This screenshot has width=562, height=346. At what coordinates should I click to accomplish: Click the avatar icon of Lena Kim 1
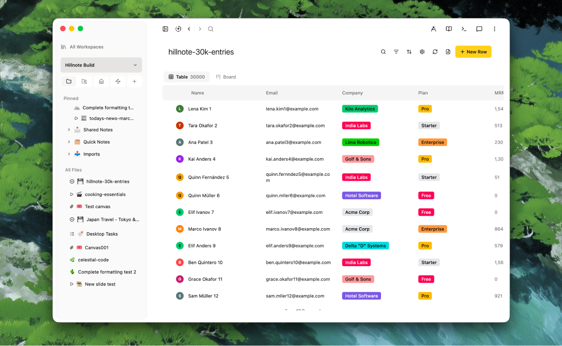(180, 109)
